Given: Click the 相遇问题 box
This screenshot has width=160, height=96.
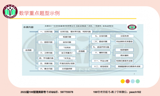Looking at the screenshot, I should click(67, 37).
